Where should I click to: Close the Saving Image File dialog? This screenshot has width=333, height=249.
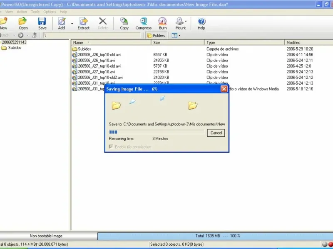pyautogui.click(x=224, y=89)
